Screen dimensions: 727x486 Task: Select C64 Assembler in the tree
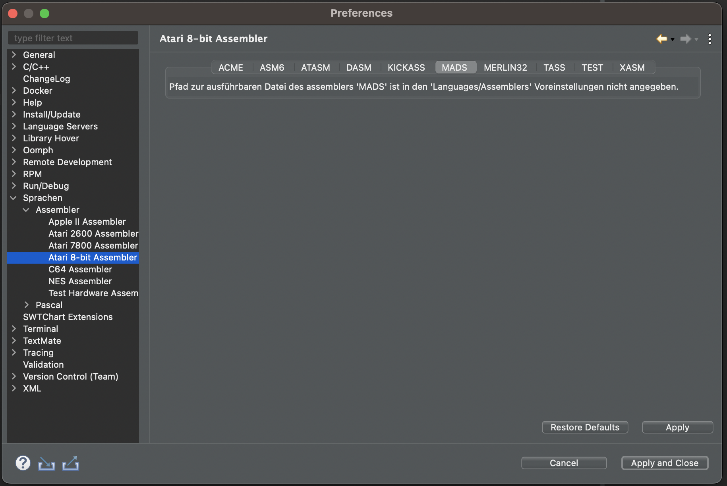click(80, 269)
